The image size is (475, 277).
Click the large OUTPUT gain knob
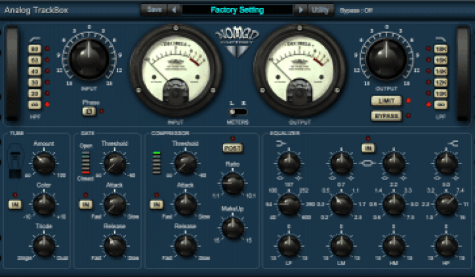(387, 59)
